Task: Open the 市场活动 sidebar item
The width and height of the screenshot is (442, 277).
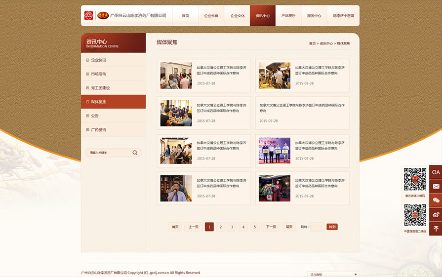Action: click(113, 74)
